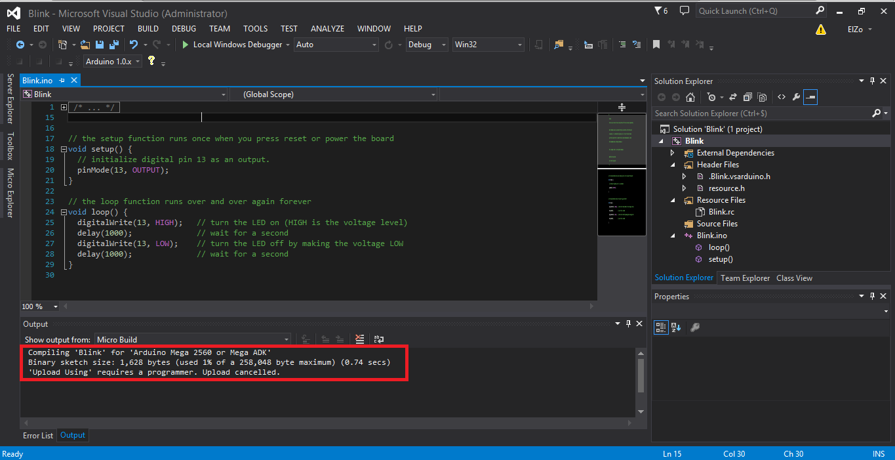Click the Save single-disk icon

pos(100,45)
